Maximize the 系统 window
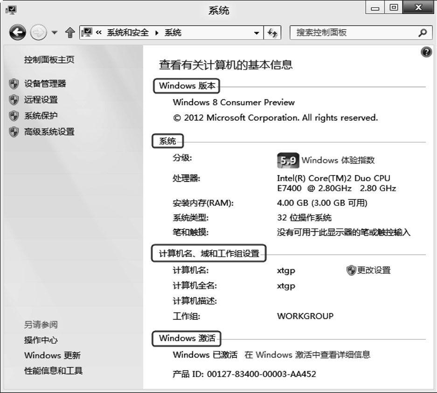This screenshot has height=393, width=437. coord(394,7)
